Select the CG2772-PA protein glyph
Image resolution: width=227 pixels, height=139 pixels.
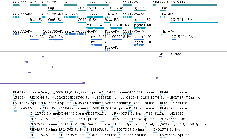pyautogui.click(x=17, y=34)
